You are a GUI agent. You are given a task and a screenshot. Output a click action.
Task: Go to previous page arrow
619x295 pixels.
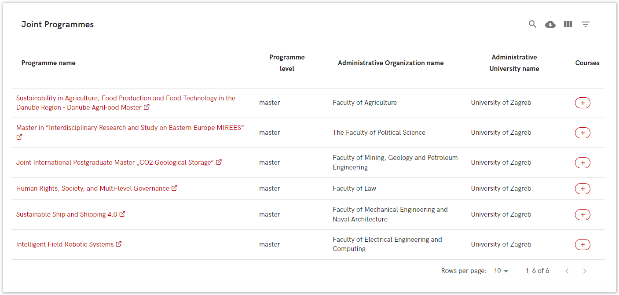pos(567,271)
